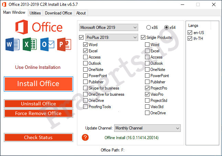Image resolution: width=222 pixels, height=156 pixels.
Task: Open the Update Channel dropdown
Action: coord(147,128)
